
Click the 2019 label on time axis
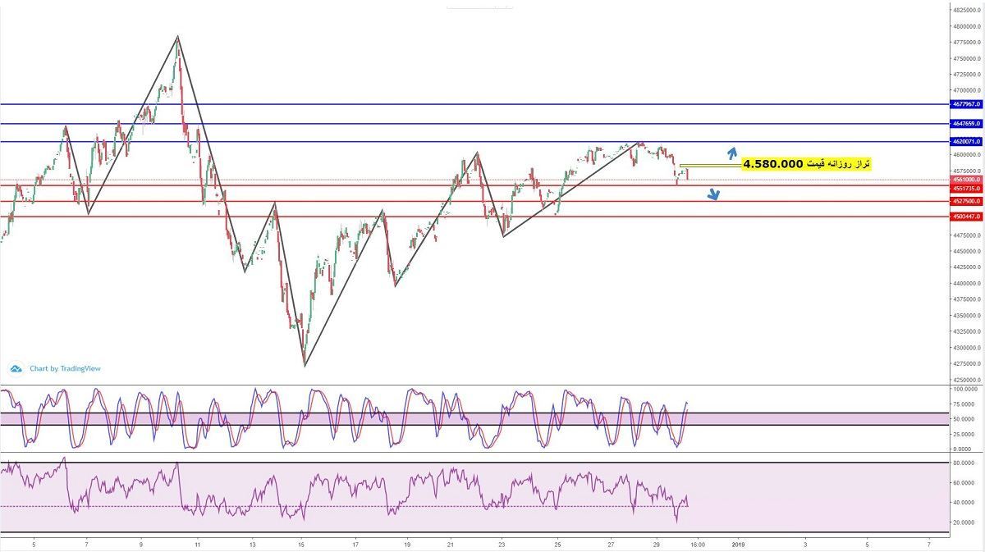(x=737, y=543)
